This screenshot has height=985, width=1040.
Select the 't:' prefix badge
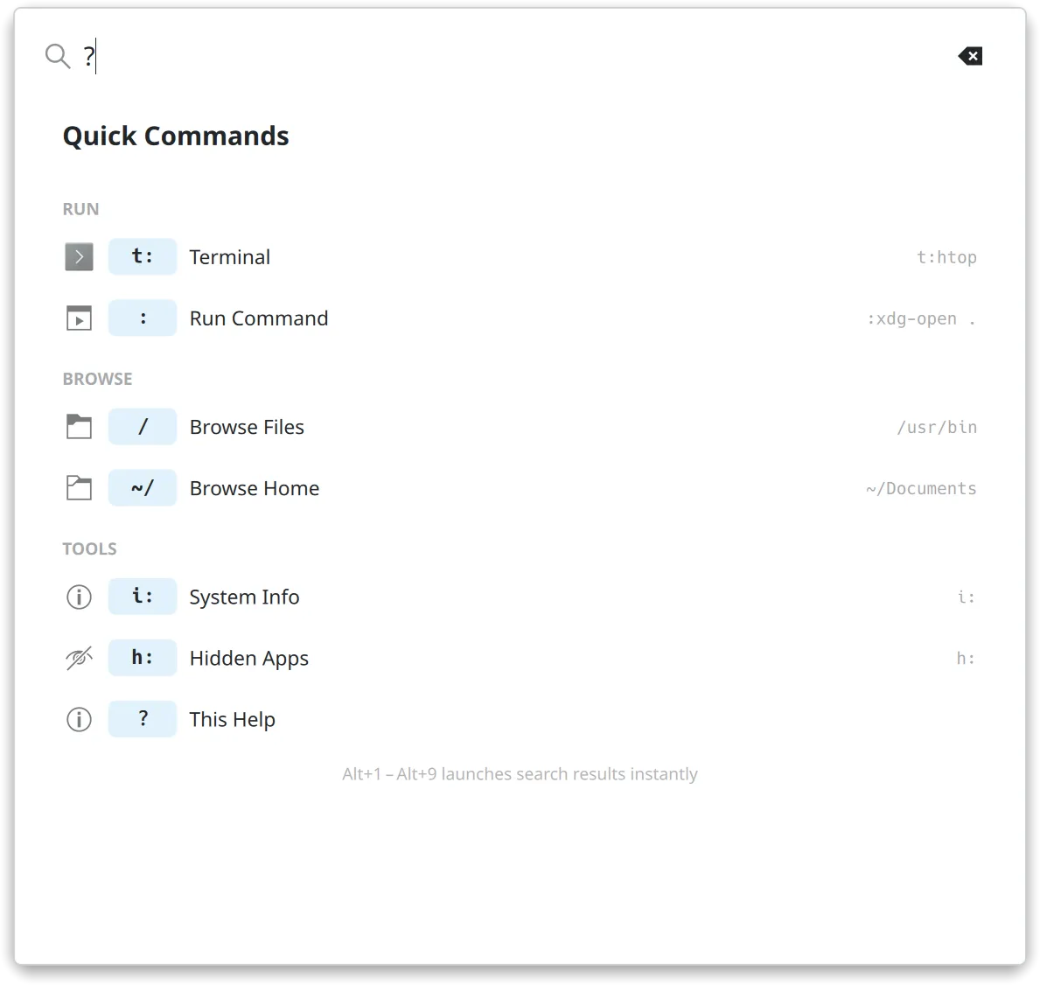143,256
